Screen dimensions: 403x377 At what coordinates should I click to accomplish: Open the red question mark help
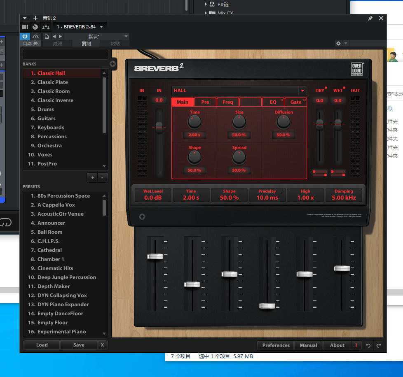click(356, 345)
